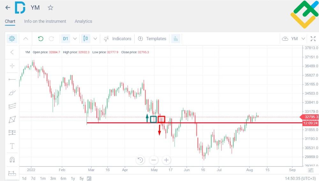Open chart settings gear icon

tap(12, 38)
